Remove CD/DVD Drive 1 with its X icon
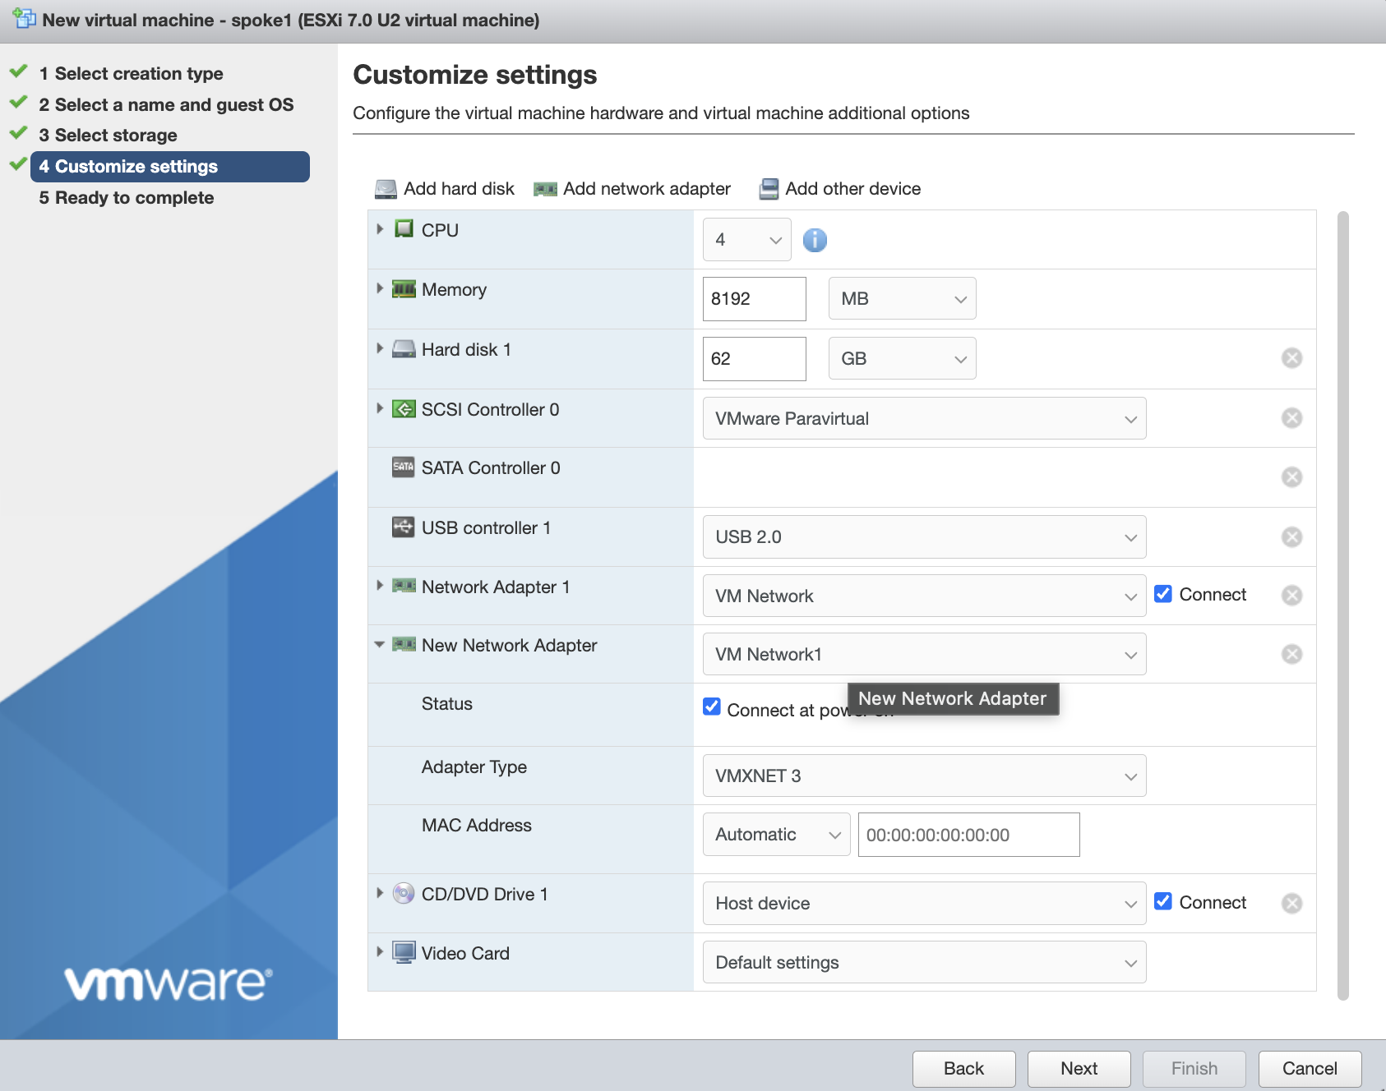Viewport: 1386px width, 1091px height. [x=1291, y=903]
